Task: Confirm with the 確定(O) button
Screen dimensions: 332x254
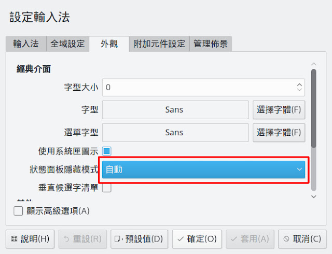Action: pos(197,239)
